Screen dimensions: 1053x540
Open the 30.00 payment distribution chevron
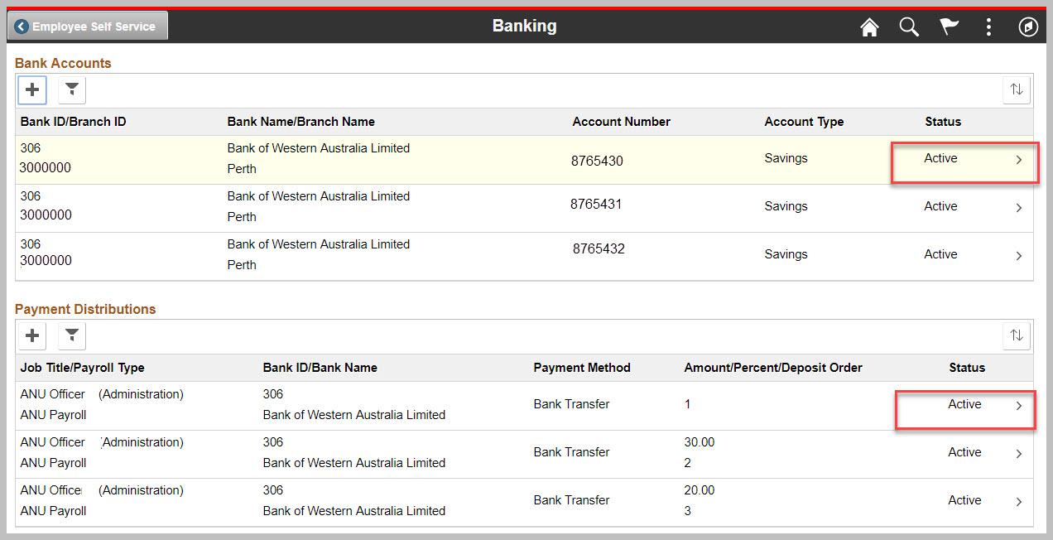coord(1019,454)
